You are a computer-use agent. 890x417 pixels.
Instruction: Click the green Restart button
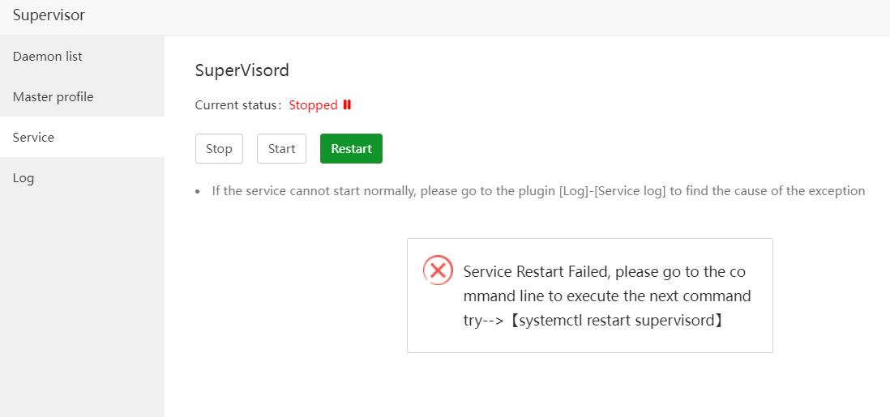[351, 149]
